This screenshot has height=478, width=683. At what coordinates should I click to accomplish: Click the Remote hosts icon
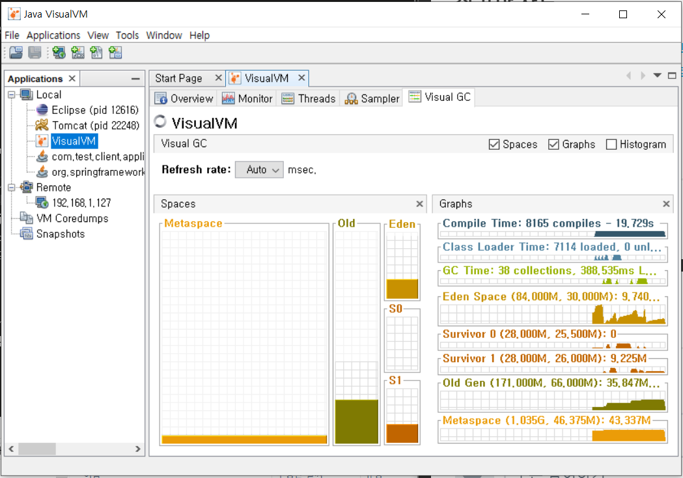coord(27,188)
